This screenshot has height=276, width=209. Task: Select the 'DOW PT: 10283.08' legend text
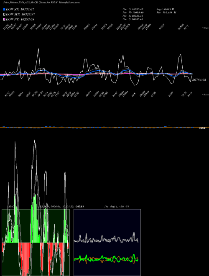(x=20, y=19)
